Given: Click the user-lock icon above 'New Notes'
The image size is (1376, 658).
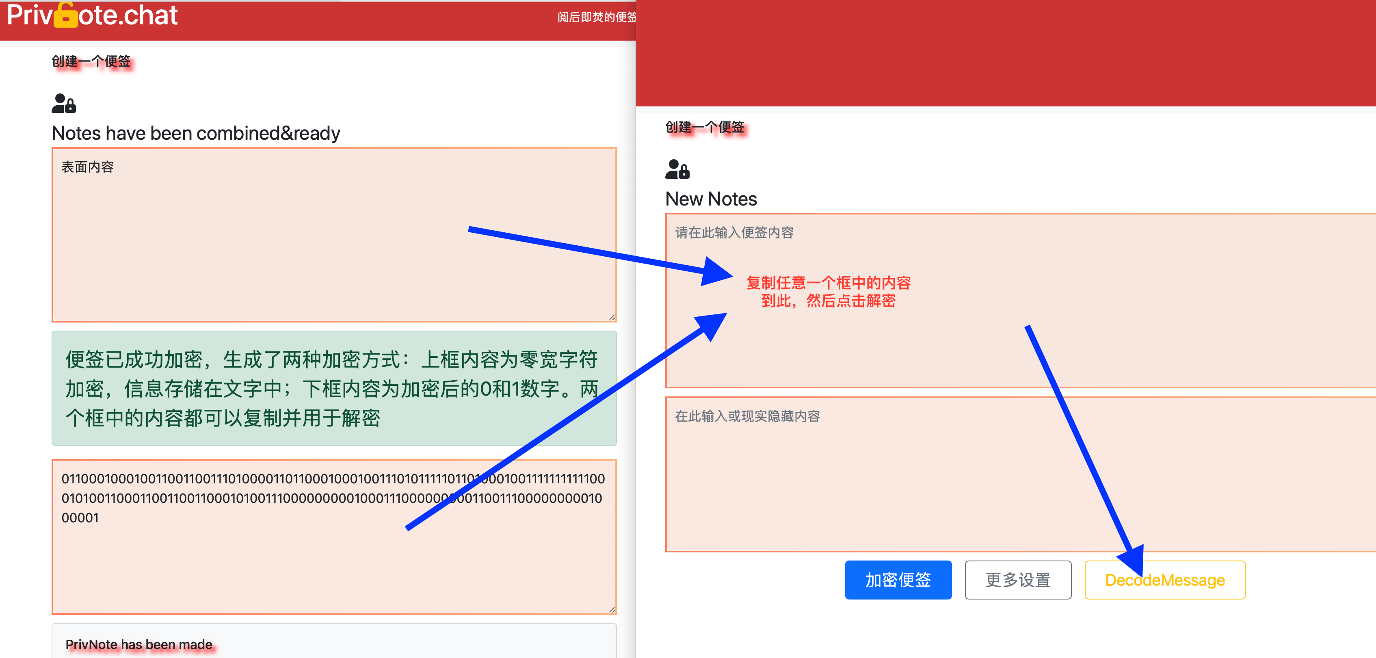Looking at the screenshot, I should click(677, 169).
